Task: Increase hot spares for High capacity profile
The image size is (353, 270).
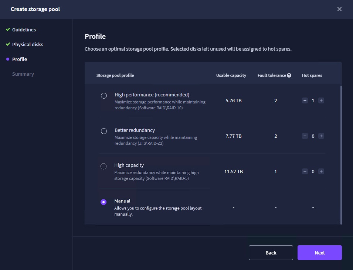Action: pyautogui.click(x=321, y=171)
